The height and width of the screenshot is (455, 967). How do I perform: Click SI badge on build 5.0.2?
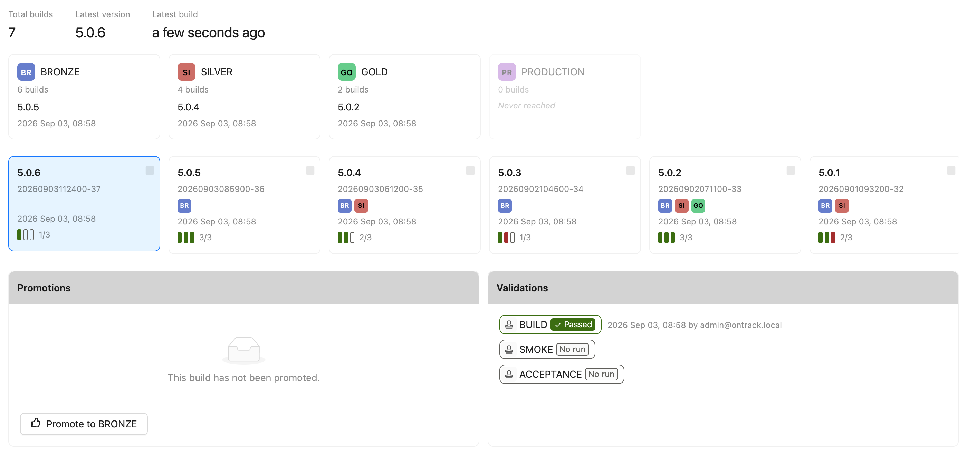point(682,205)
